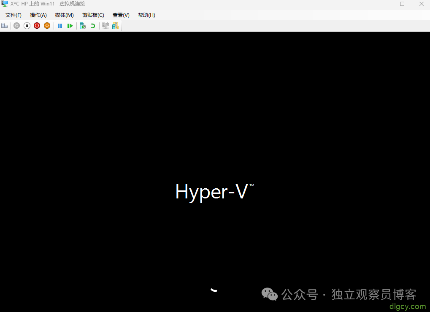Viewport: 430px width, 312px height.
Task: Click the Hyper-V window system icon
Action: pos(4,4)
